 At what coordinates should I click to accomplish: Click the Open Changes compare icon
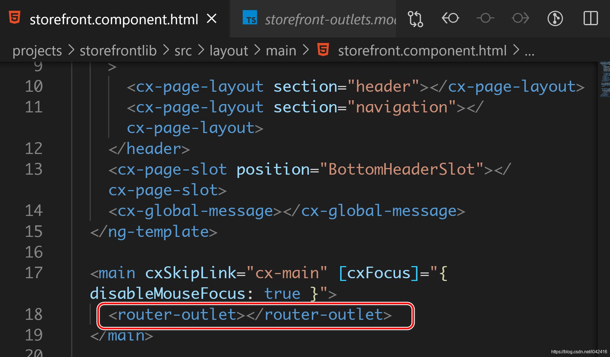point(415,19)
